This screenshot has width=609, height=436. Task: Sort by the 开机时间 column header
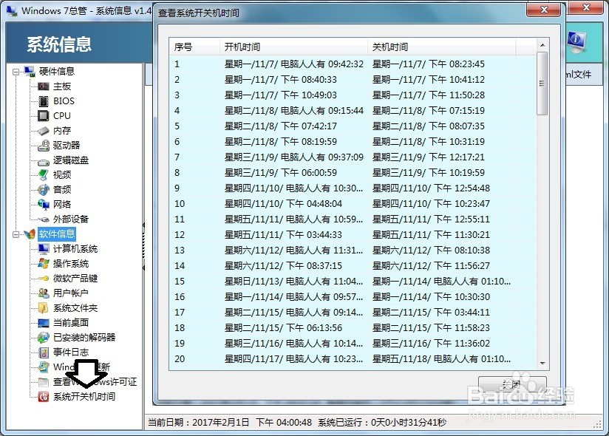(x=293, y=47)
